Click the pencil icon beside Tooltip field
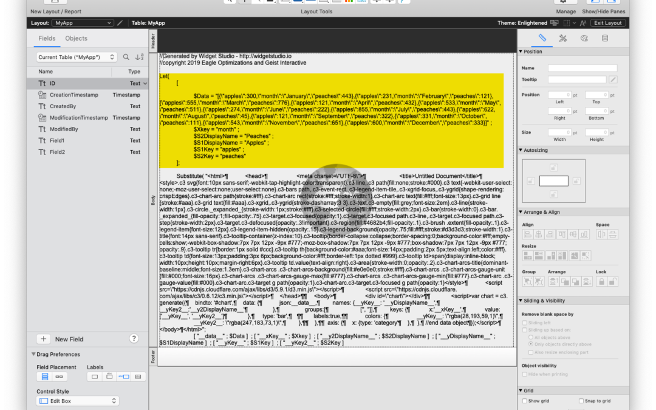This screenshot has height=410, width=656. [x=613, y=80]
